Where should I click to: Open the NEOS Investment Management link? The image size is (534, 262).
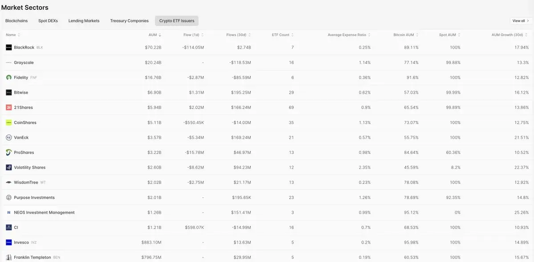click(x=44, y=213)
